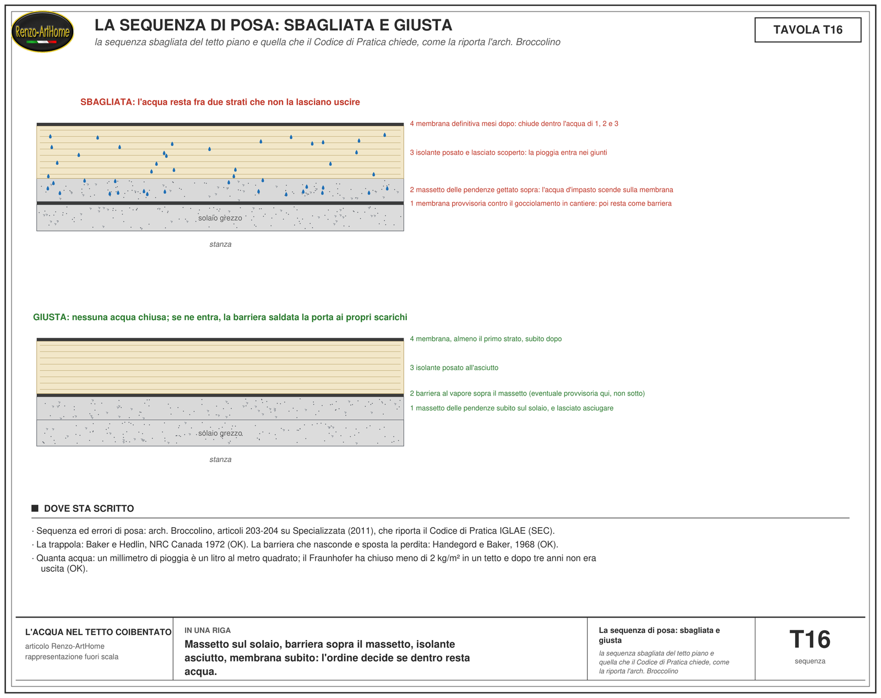Click the IN UNA RIGA label

(208, 630)
